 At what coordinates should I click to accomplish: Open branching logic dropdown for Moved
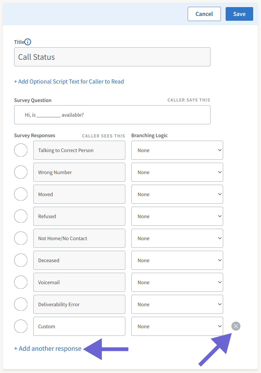coord(177,194)
